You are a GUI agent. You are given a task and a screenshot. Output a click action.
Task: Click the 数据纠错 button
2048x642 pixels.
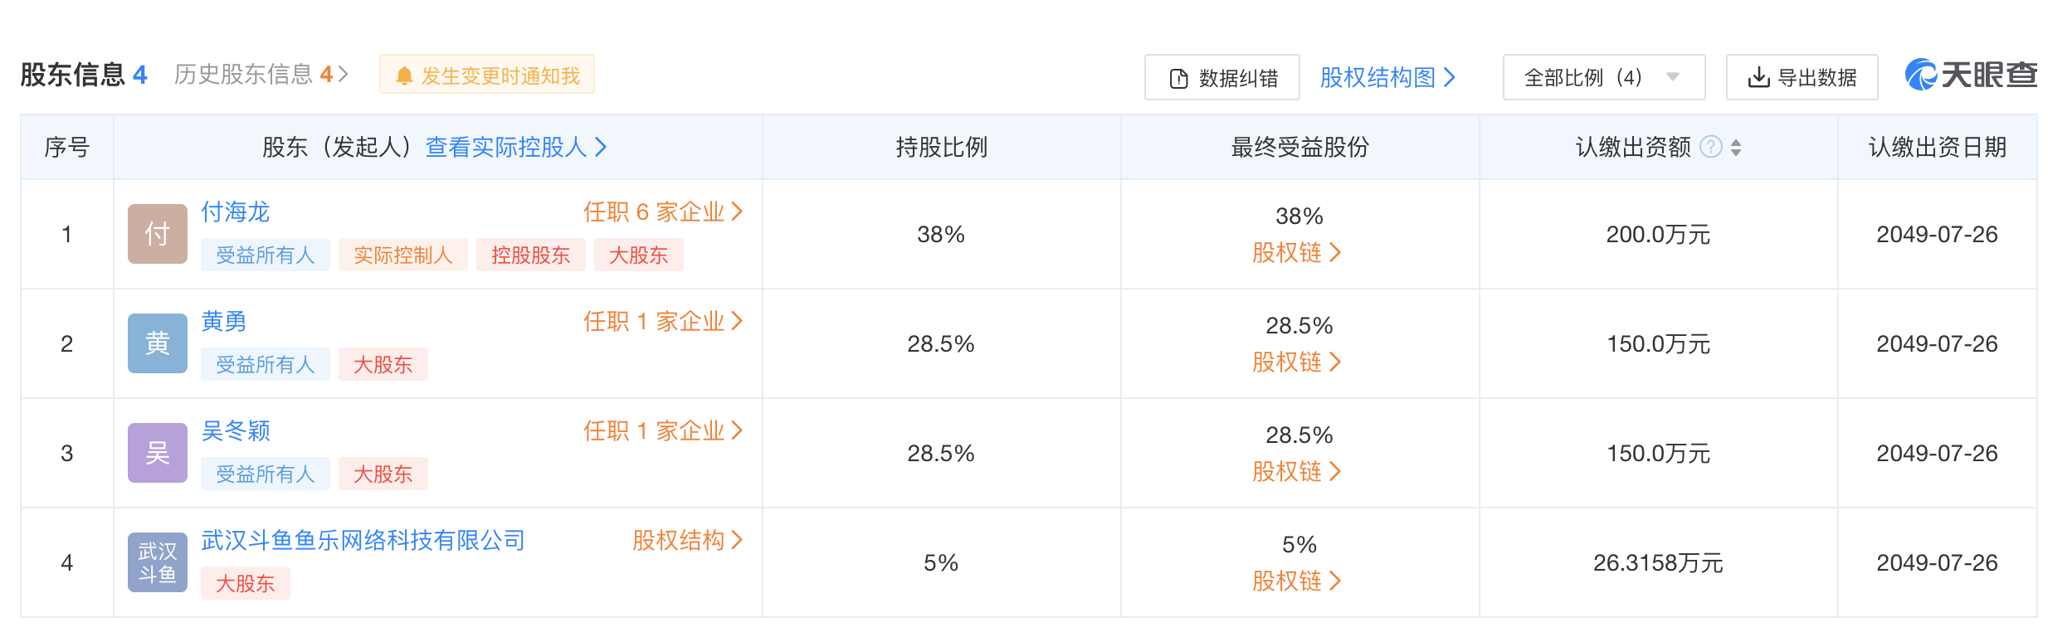coord(1222,77)
